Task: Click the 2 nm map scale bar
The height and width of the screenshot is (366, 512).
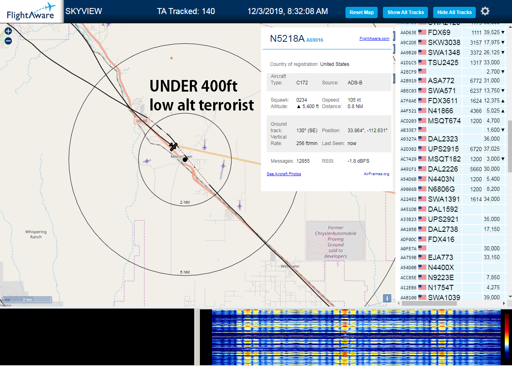Action: coord(27,299)
